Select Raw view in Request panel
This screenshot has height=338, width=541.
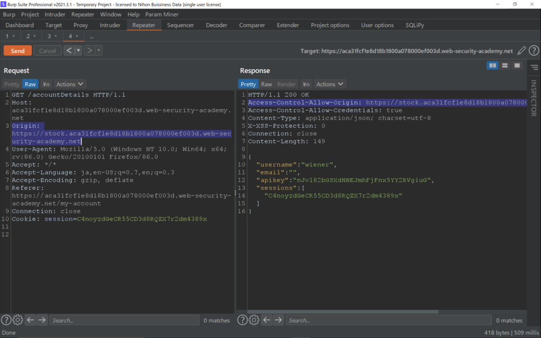click(x=30, y=84)
